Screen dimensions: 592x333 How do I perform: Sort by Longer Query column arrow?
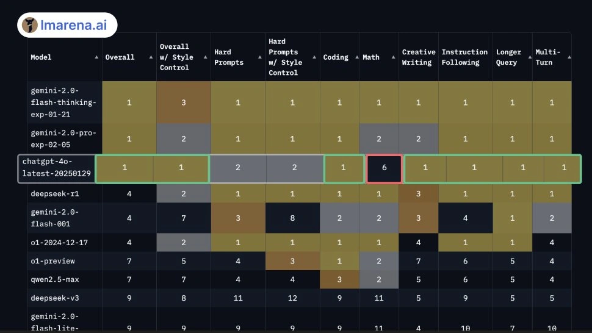(530, 57)
